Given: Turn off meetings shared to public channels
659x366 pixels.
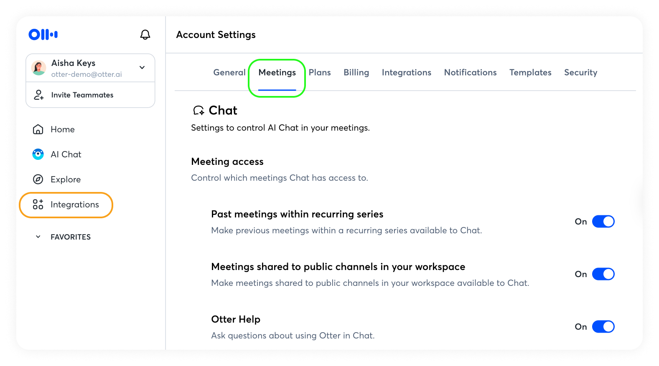Looking at the screenshot, I should [x=603, y=274].
